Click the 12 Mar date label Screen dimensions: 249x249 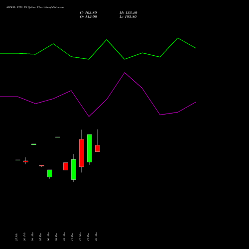[x=80, y=237]
